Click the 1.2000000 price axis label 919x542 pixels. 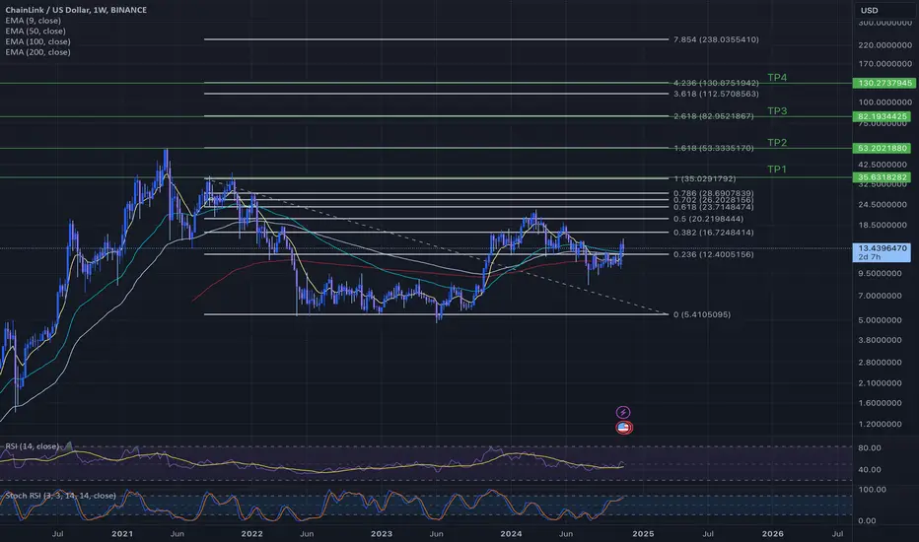tap(880, 424)
